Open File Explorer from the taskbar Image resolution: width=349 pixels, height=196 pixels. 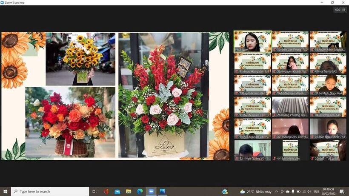[128, 191]
